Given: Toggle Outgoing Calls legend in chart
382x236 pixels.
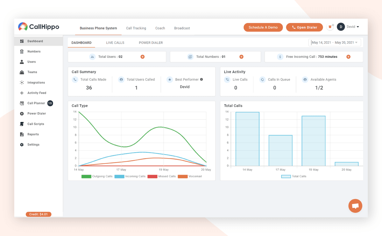Looking at the screenshot, I should click(x=86, y=176).
